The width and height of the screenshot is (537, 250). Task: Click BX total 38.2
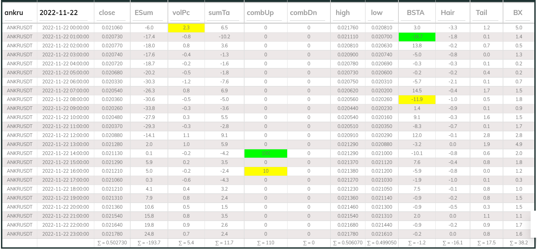tap(519, 243)
